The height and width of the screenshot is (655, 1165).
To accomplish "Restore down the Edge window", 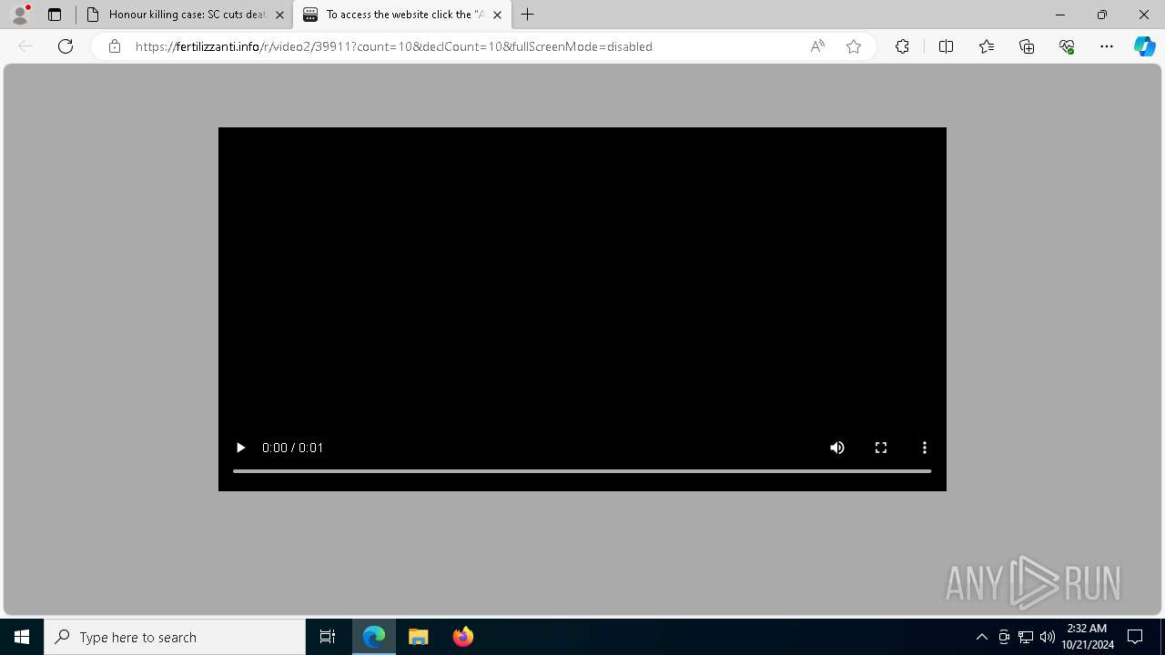I will tap(1102, 15).
